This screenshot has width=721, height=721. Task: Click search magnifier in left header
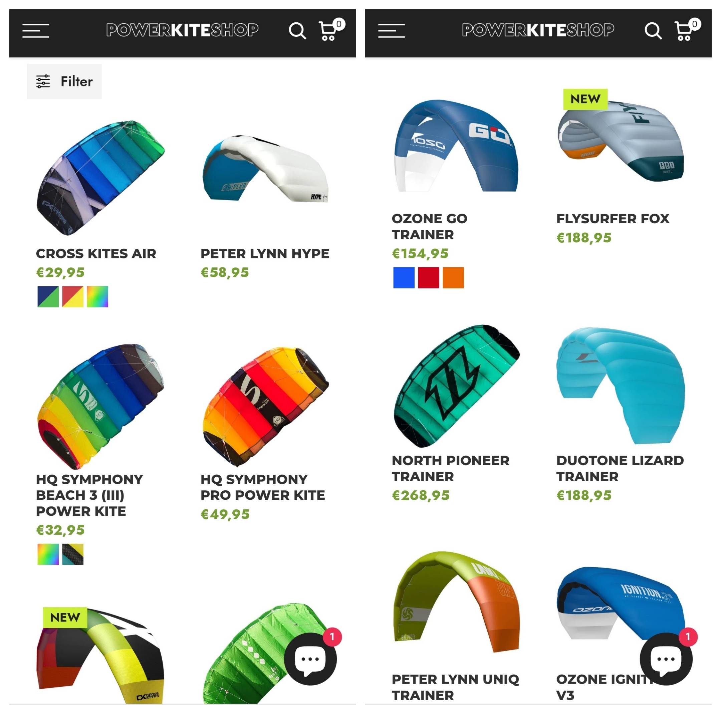coord(297,31)
